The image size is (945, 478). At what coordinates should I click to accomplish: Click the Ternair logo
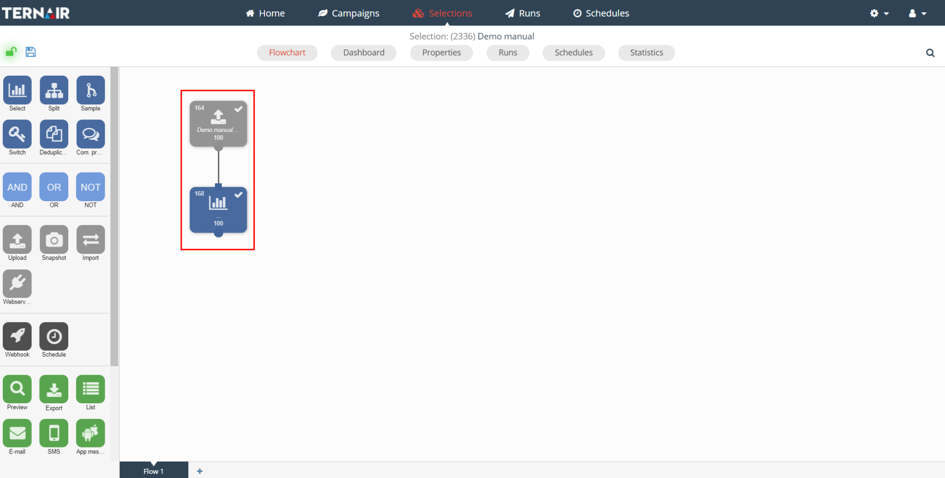[x=36, y=13]
